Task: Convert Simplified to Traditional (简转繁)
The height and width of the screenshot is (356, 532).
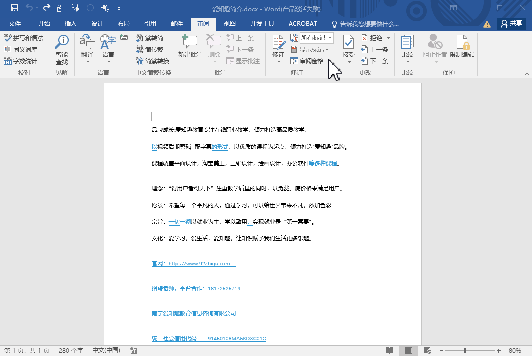Action: coord(150,49)
